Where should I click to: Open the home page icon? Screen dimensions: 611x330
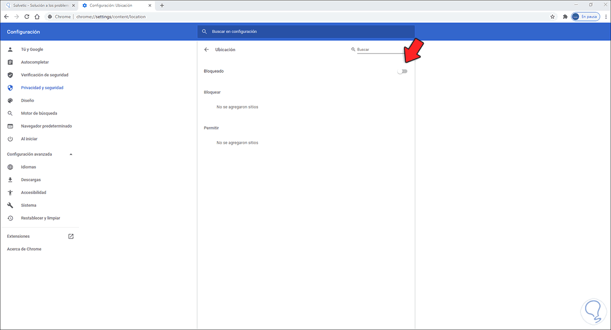(x=38, y=16)
